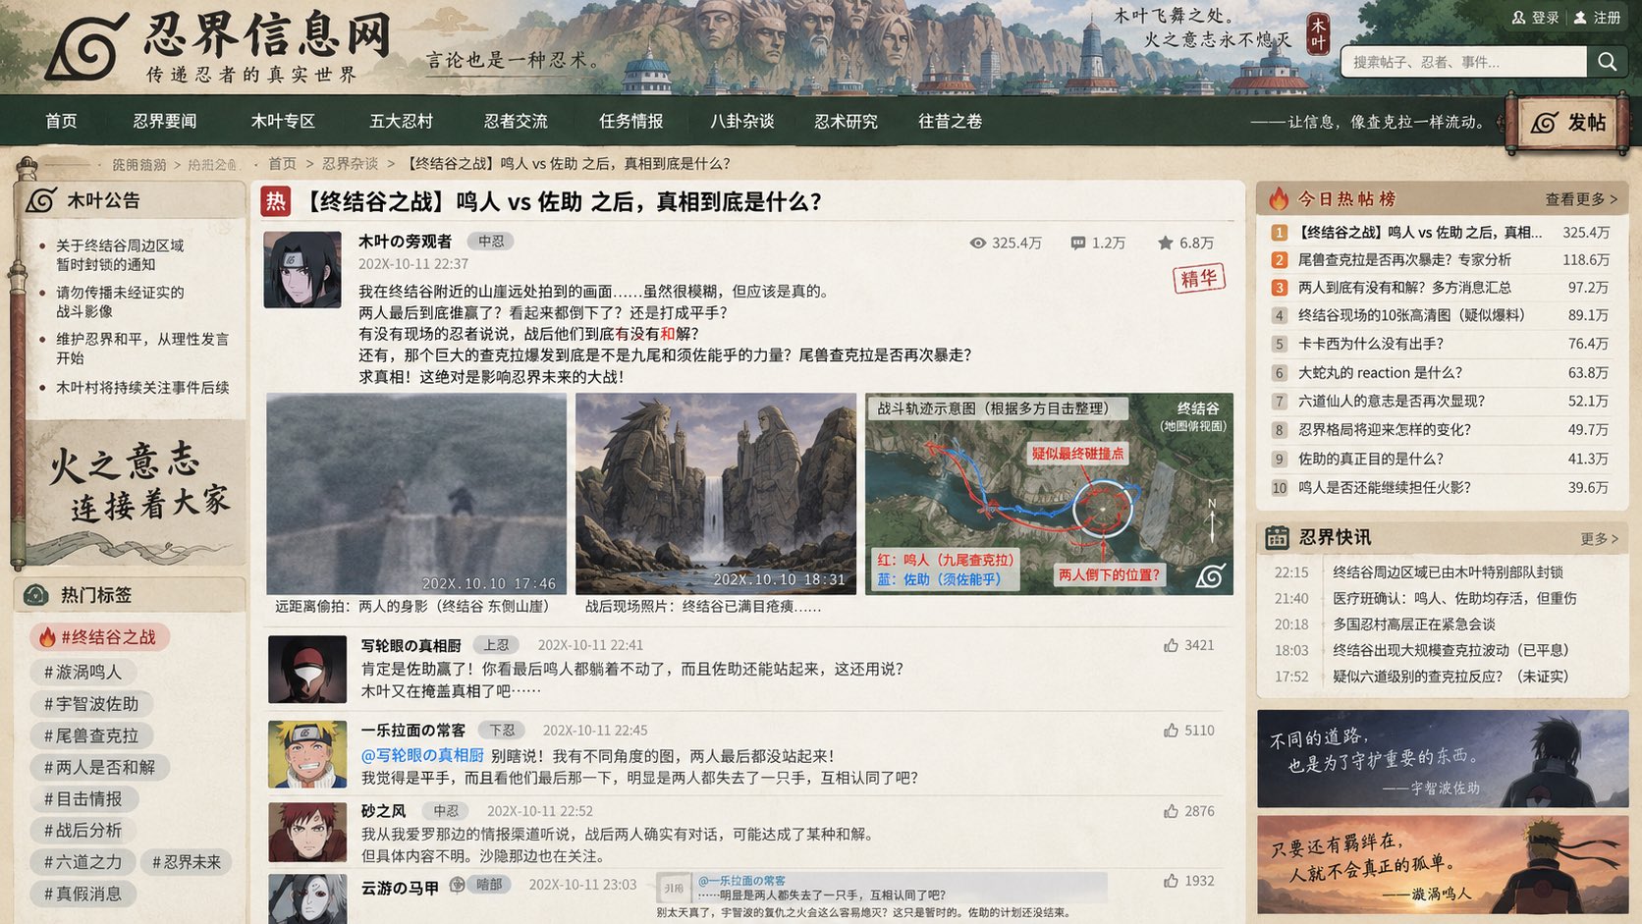Screen dimensions: 1642x924
Task: Click the badge icon after 云游の马甲's name
Action: [457, 885]
